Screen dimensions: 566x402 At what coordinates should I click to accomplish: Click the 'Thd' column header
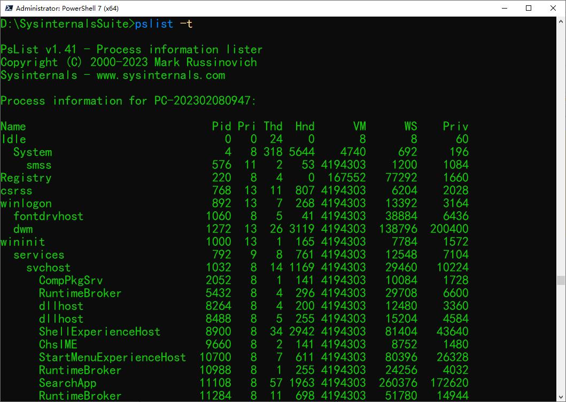point(273,126)
